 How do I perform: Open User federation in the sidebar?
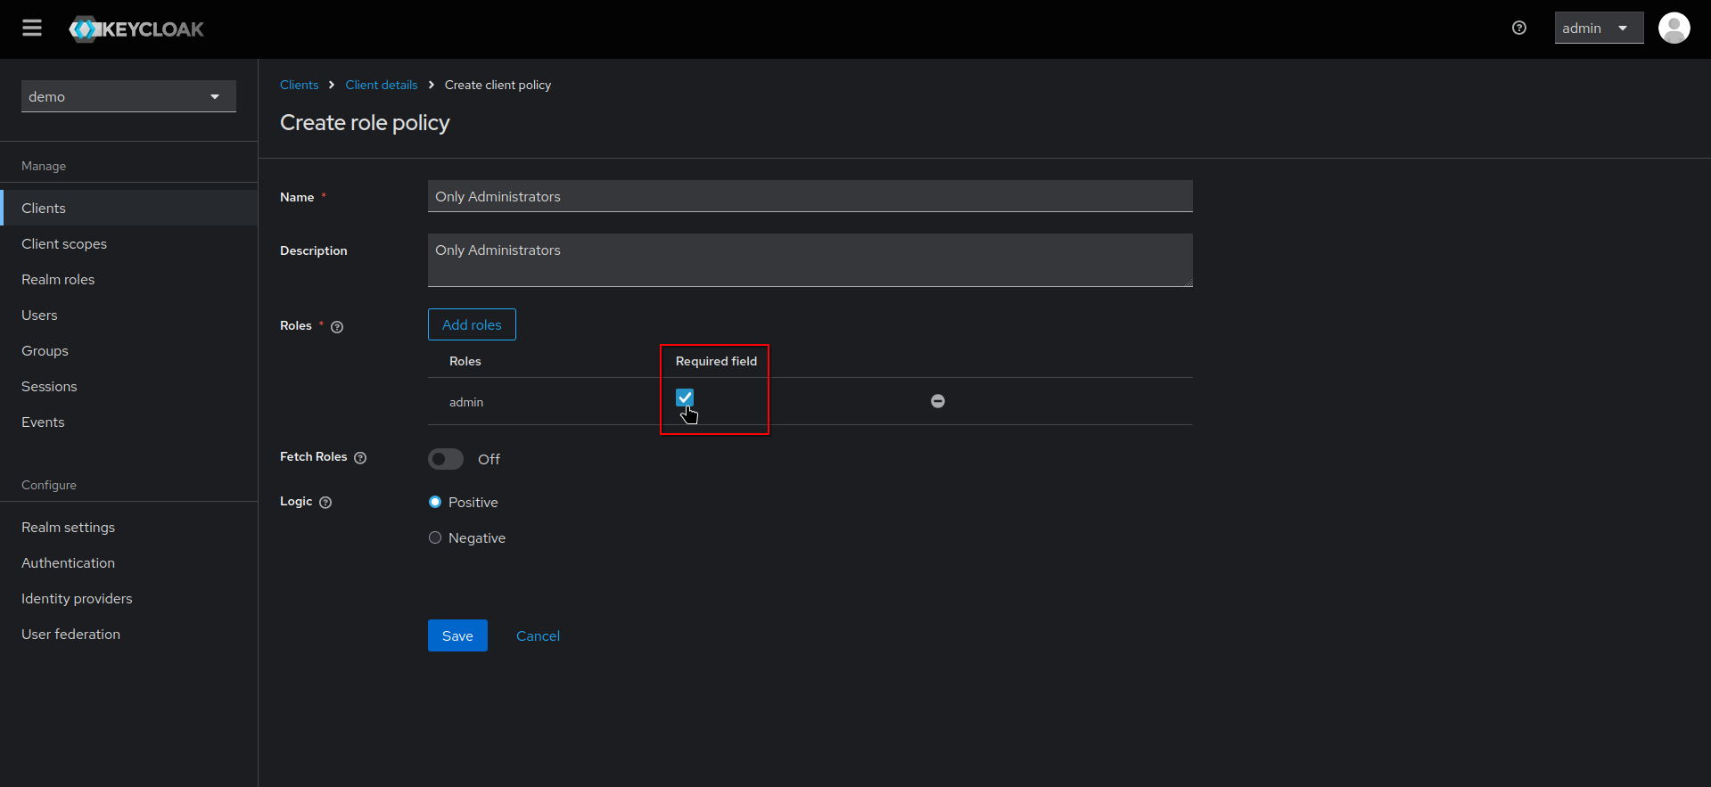pyautogui.click(x=129, y=634)
